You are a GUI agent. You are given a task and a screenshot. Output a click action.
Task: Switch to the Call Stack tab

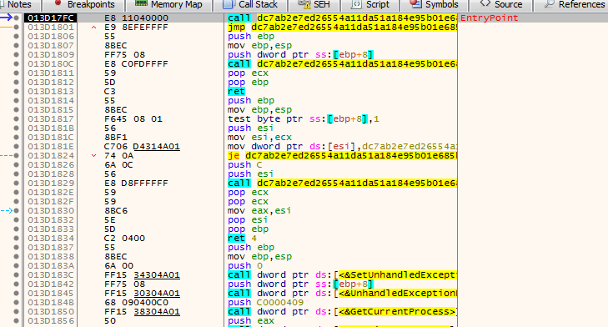tap(251, 5)
